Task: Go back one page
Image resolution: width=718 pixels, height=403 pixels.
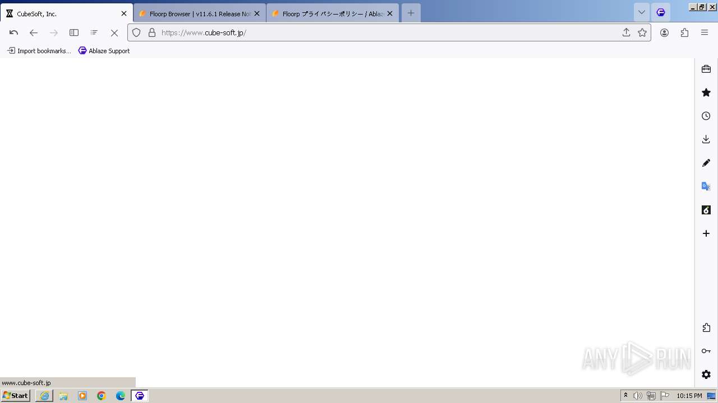Action: pos(34,32)
